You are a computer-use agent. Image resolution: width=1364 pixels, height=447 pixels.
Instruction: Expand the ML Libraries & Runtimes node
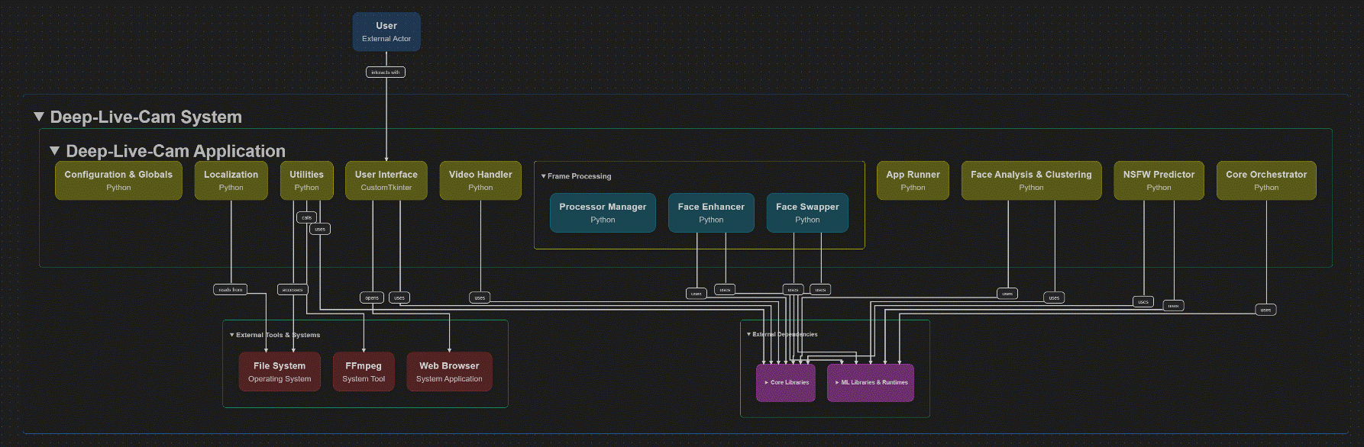(x=837, y=382)
